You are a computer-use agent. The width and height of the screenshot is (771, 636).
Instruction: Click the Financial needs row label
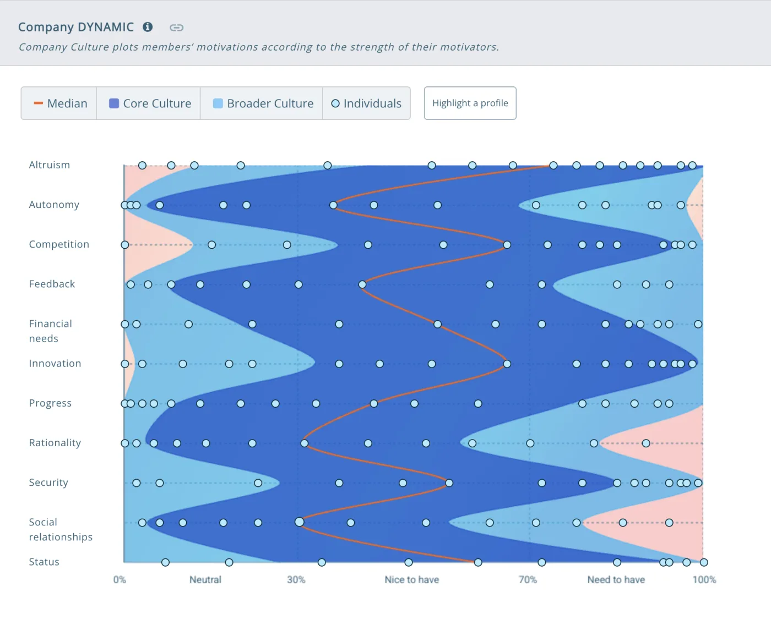51,331
